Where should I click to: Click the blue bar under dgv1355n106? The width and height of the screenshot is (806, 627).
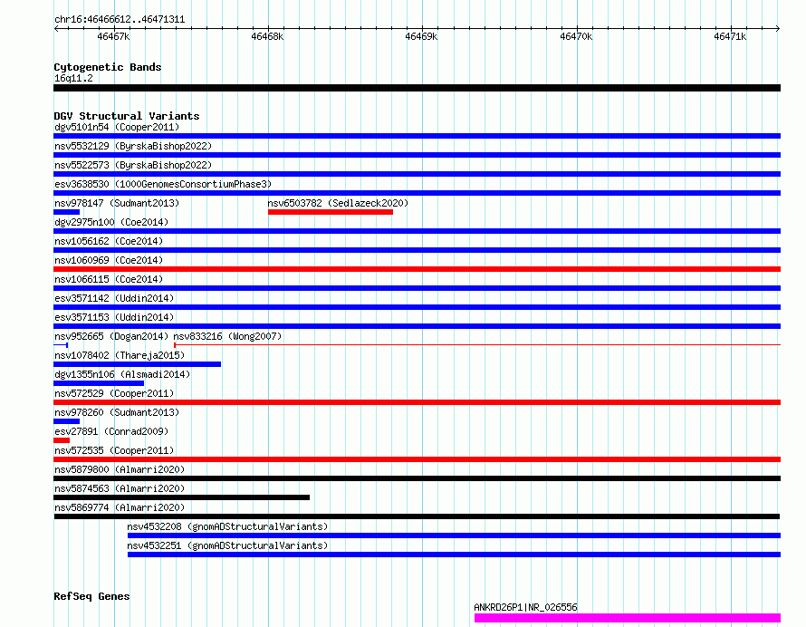pos(99,383)
